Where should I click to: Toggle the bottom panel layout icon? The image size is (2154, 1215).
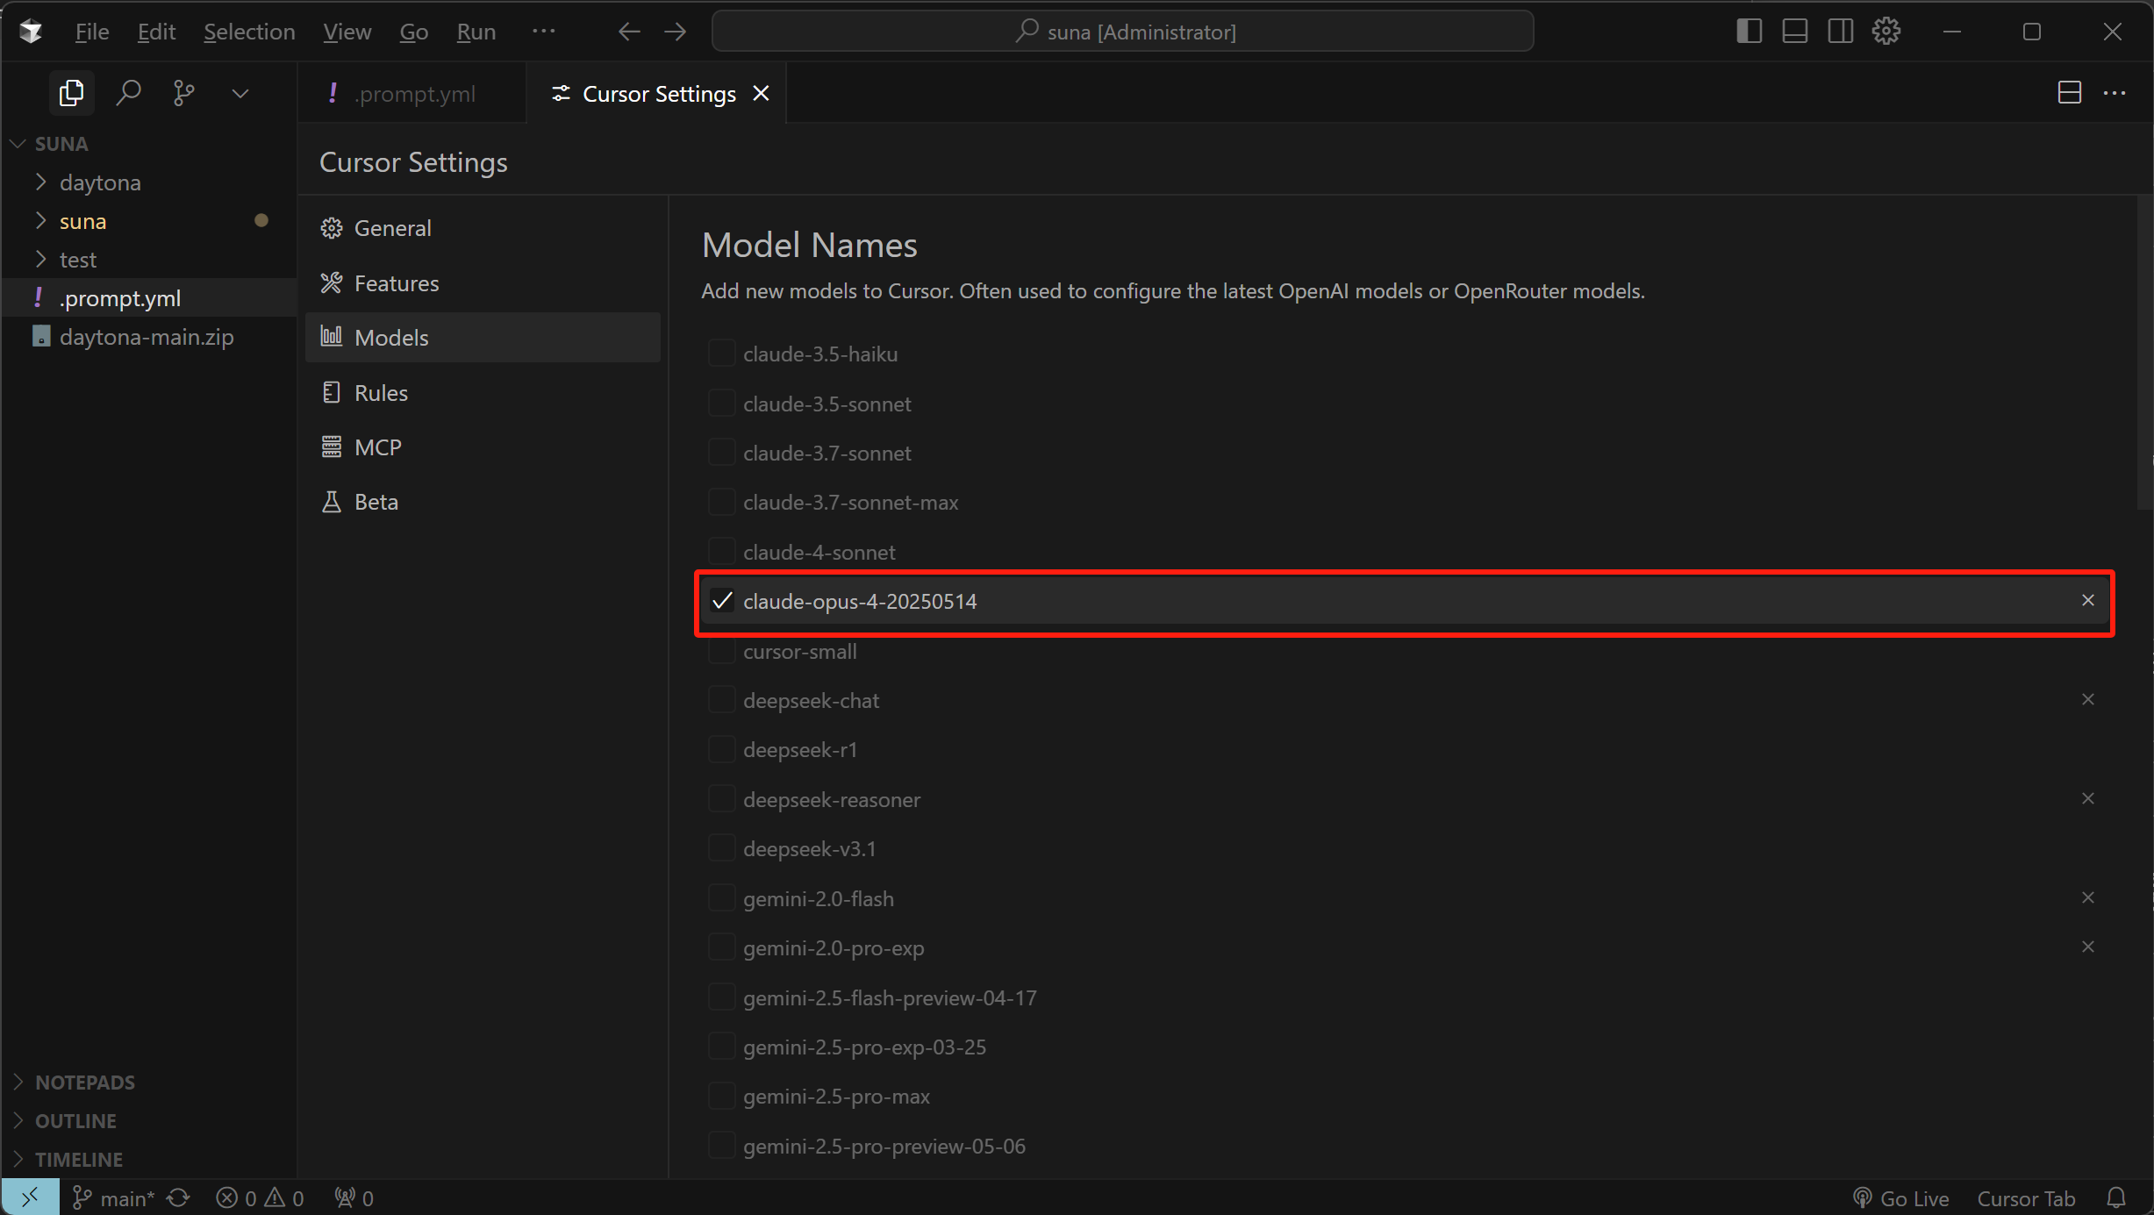pyautogui.click(x=1794, y=32)
